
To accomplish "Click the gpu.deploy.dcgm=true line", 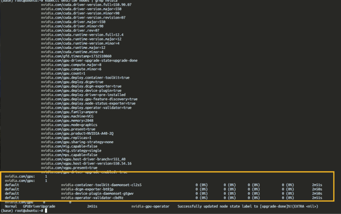I will pos(72,82).
